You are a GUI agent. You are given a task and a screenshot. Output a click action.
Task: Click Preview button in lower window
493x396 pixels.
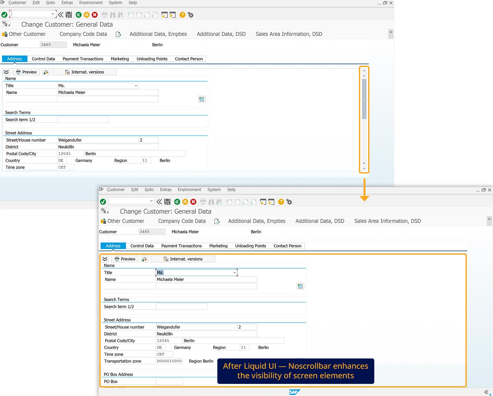(x=125, y=259)
